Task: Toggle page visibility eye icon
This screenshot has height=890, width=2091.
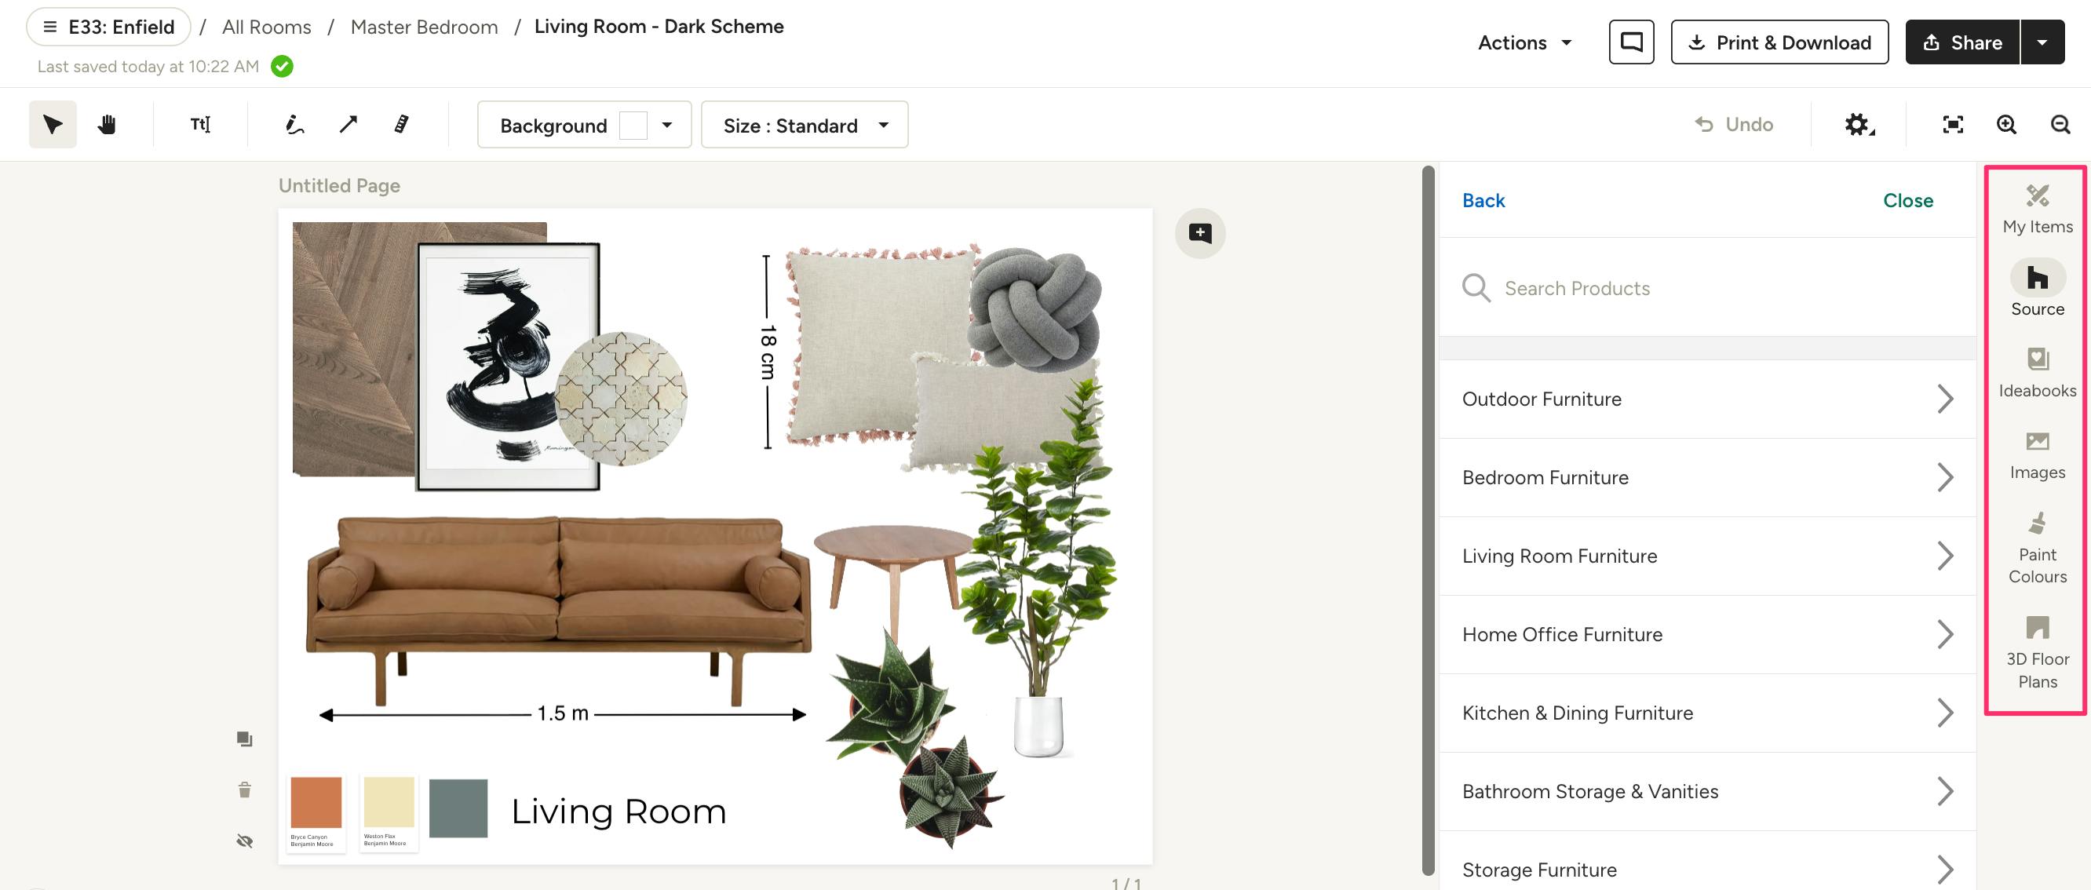Action: [244, 841]
